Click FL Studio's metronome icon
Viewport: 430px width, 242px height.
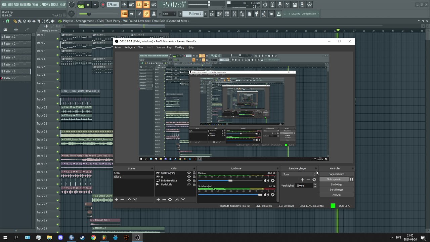[124, 5]
